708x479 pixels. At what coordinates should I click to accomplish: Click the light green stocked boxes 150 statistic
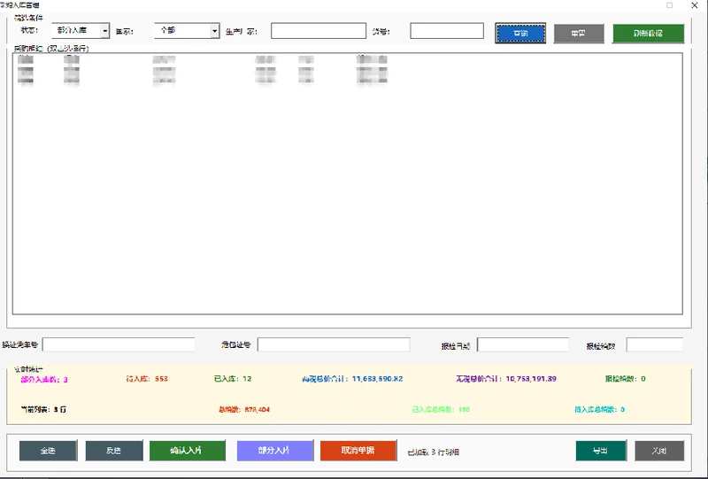[441, 409]
